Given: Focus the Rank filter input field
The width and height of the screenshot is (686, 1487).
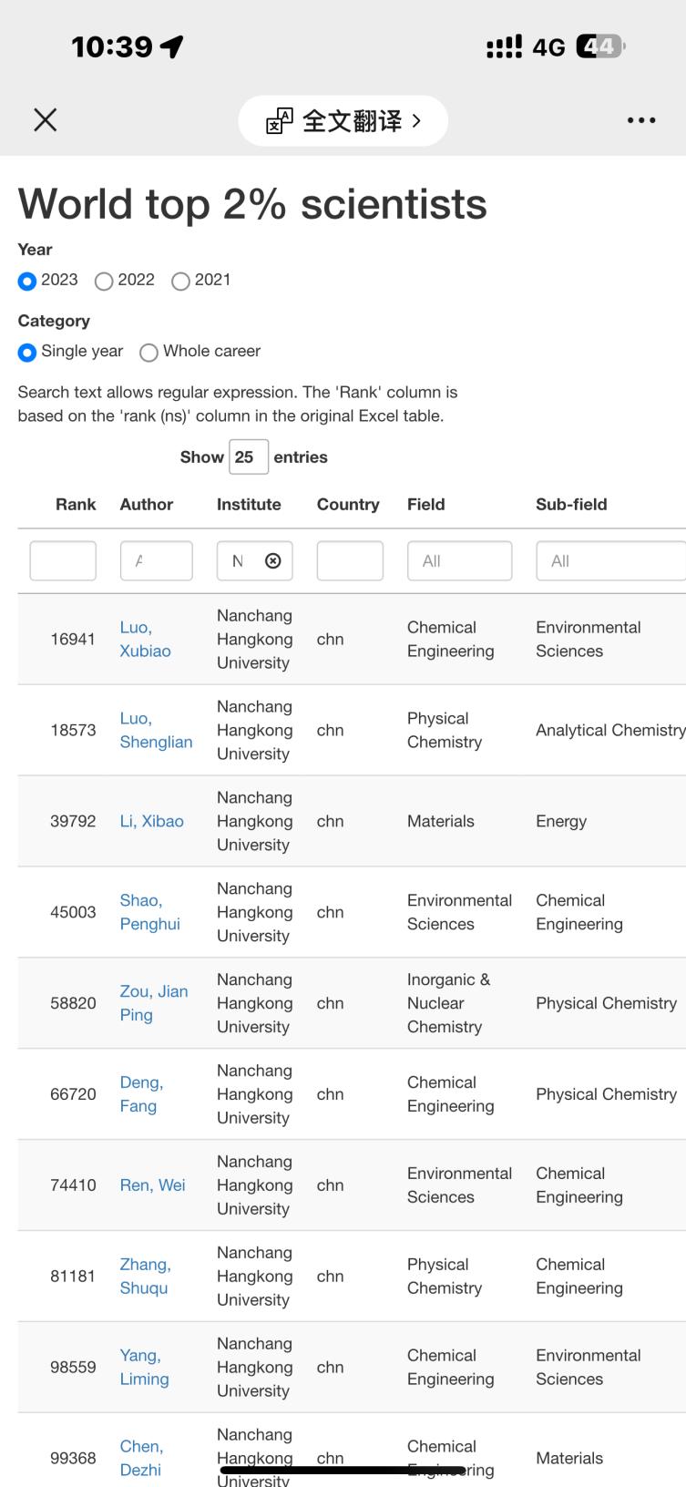Looking at the screenshot, I should (x=63, y=561).
